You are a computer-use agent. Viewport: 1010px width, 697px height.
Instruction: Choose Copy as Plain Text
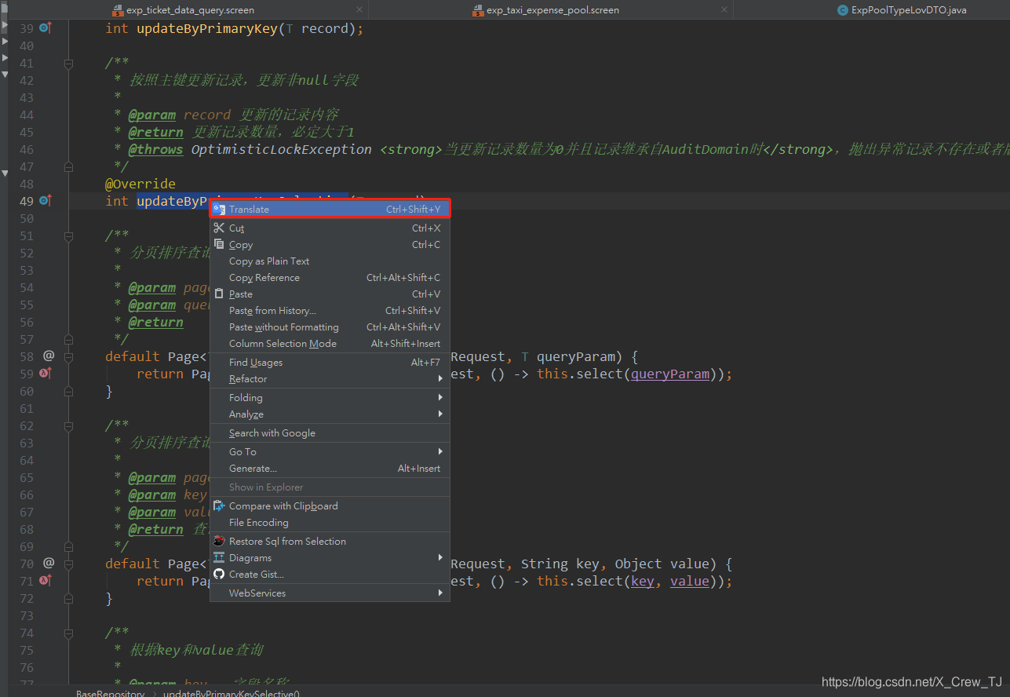point(330,261)
